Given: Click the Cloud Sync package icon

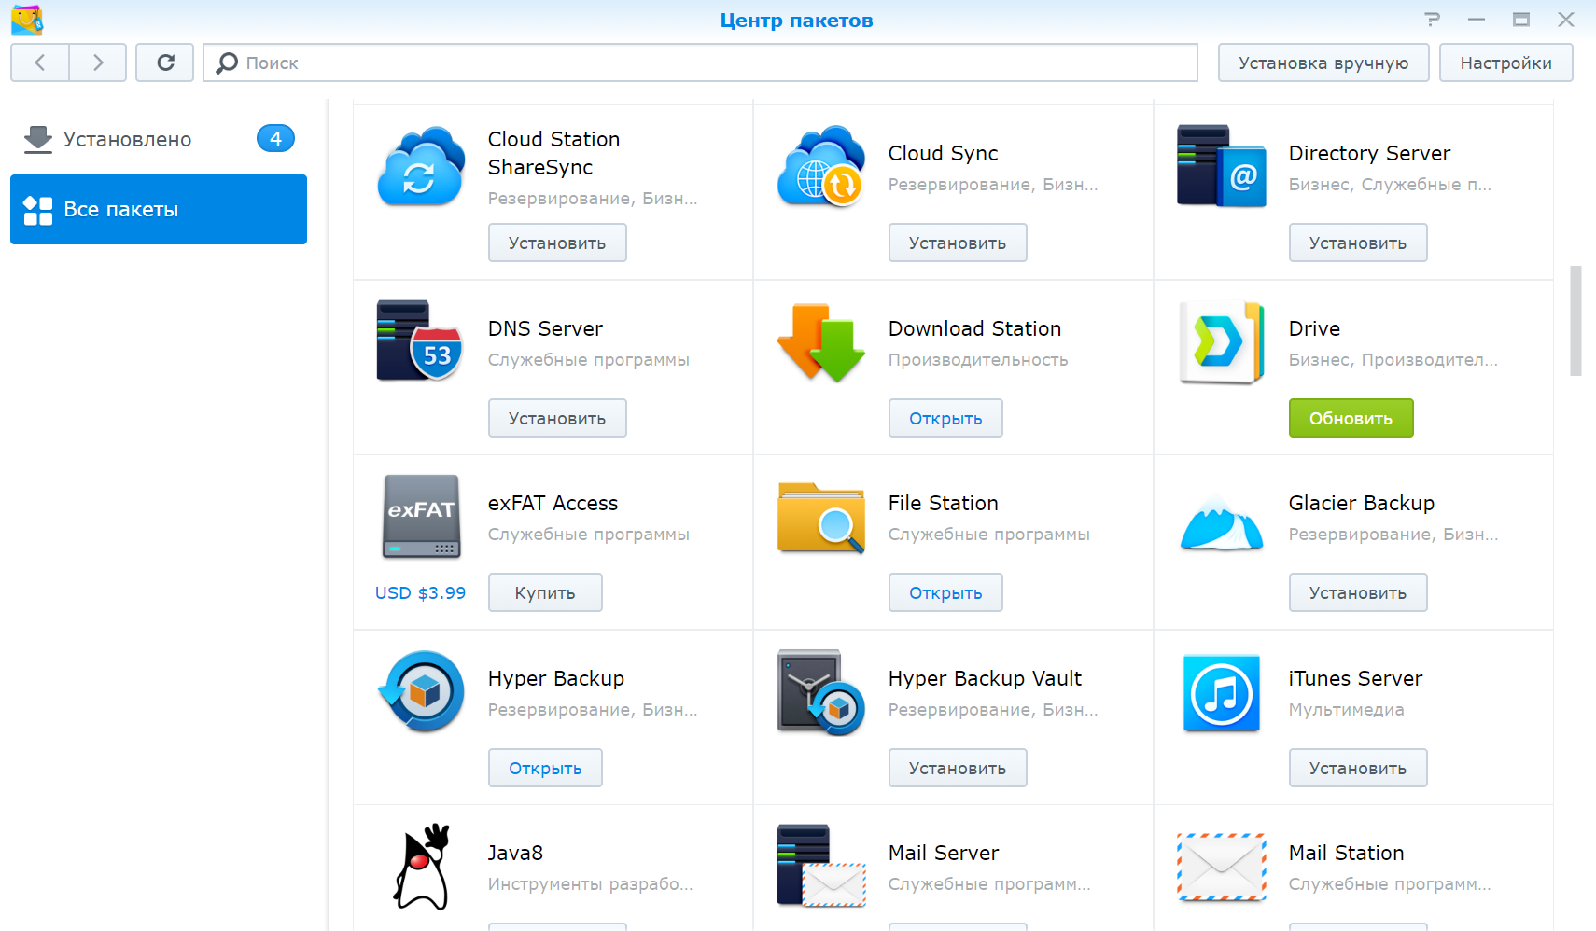Looking at the screenshot, I should (821, 166).
